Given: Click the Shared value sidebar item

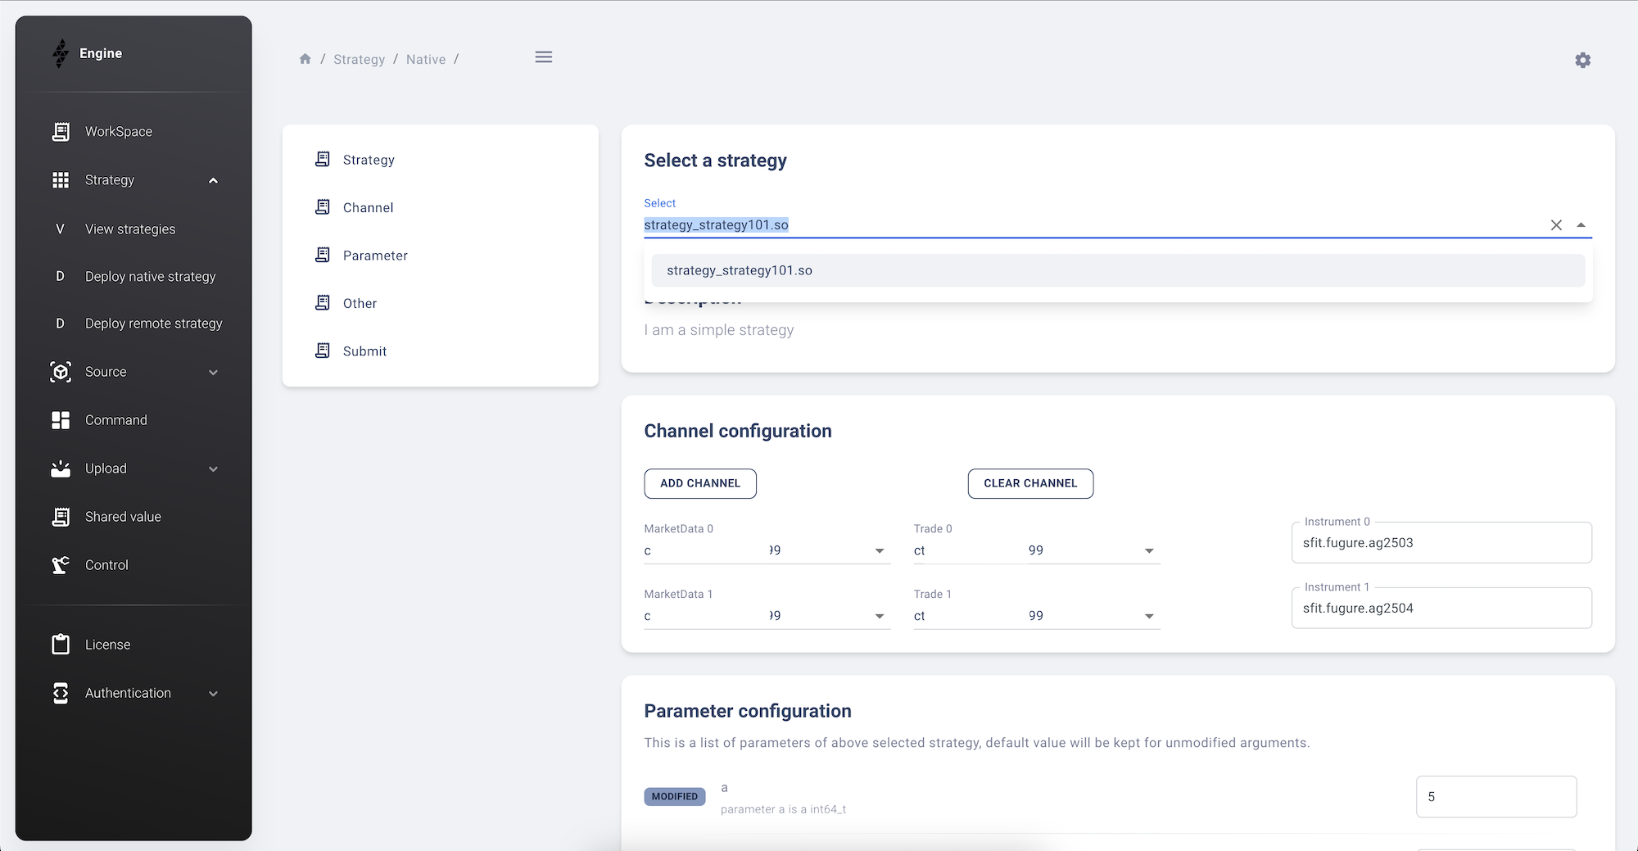Looking at the screenshot, I should (x=123, y=517).
